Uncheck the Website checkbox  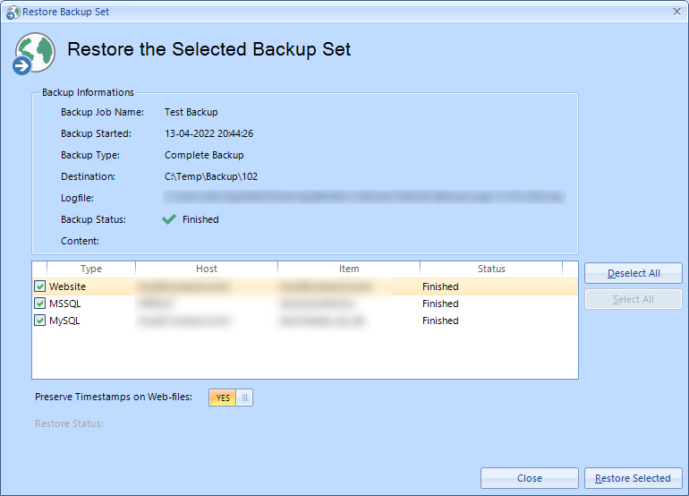tap(40, 286)
